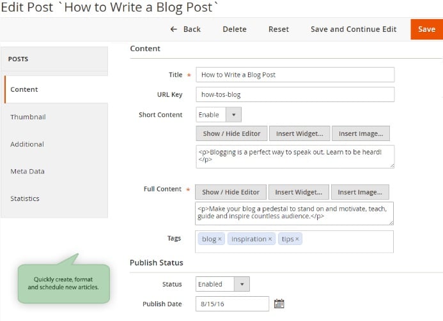This screenshot has height=321, width=443.
Task: Remove the inspiration tag
Action: tap(270, 239)
